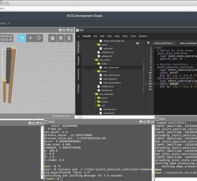Click the bottom-left panel scrollbar

[42, 152]
